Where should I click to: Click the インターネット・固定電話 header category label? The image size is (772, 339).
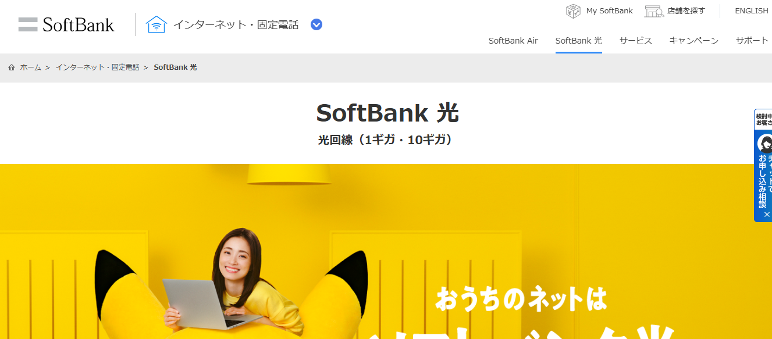(236, 25)
